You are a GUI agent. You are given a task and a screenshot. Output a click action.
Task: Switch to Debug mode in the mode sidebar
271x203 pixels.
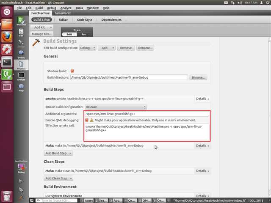(21, 55)
